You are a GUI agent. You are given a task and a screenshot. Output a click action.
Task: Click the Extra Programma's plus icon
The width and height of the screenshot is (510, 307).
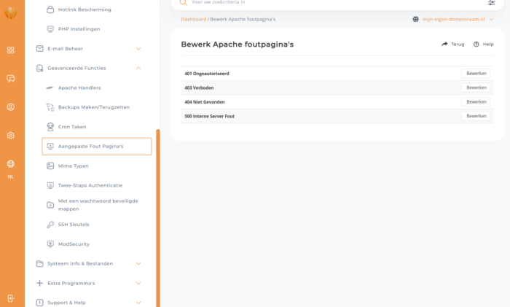tap(39, 283)
